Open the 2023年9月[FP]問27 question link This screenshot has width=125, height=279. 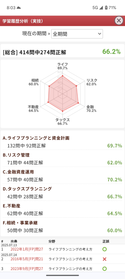(27, 268)
